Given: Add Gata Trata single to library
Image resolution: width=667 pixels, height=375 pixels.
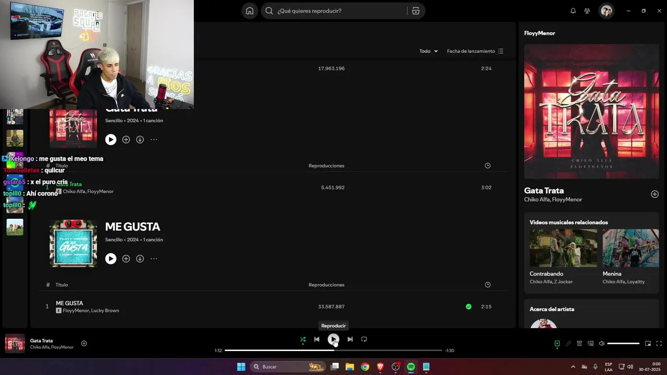Looking at the screenshot, I should pyautogui.click(x=126, y=140).
